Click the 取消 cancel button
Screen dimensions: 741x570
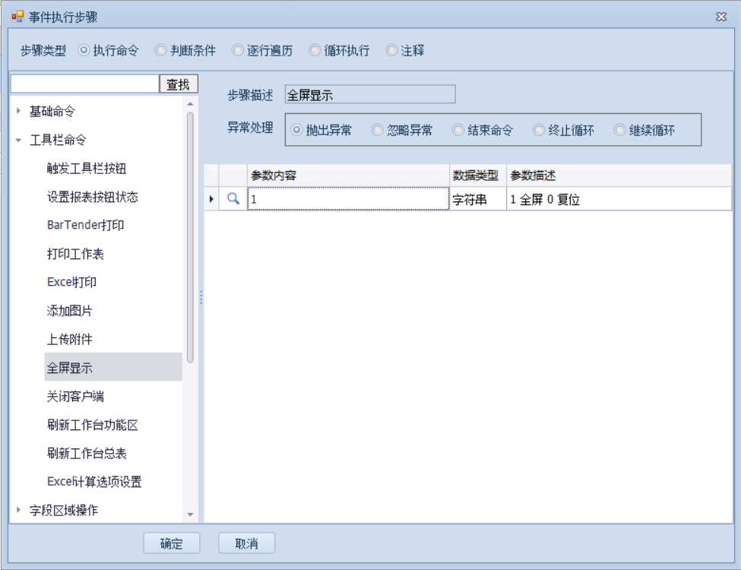(x=246, y=543)
